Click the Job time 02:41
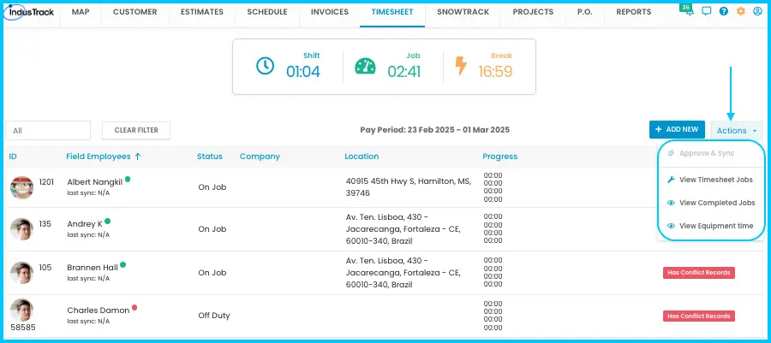The height and width of the screenshot is (343, 771). pyautogui.click(x=403, y=72)
